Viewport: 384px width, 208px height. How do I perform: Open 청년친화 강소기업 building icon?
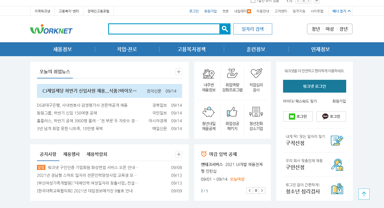point(256,112)
